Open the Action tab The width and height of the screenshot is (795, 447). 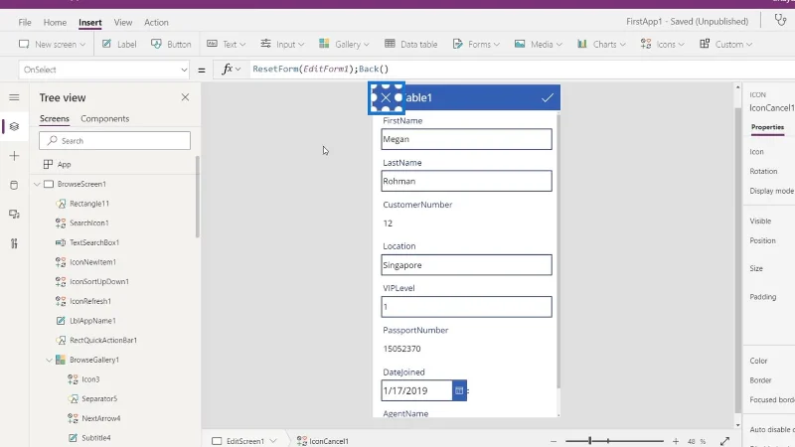coord(156,22)
